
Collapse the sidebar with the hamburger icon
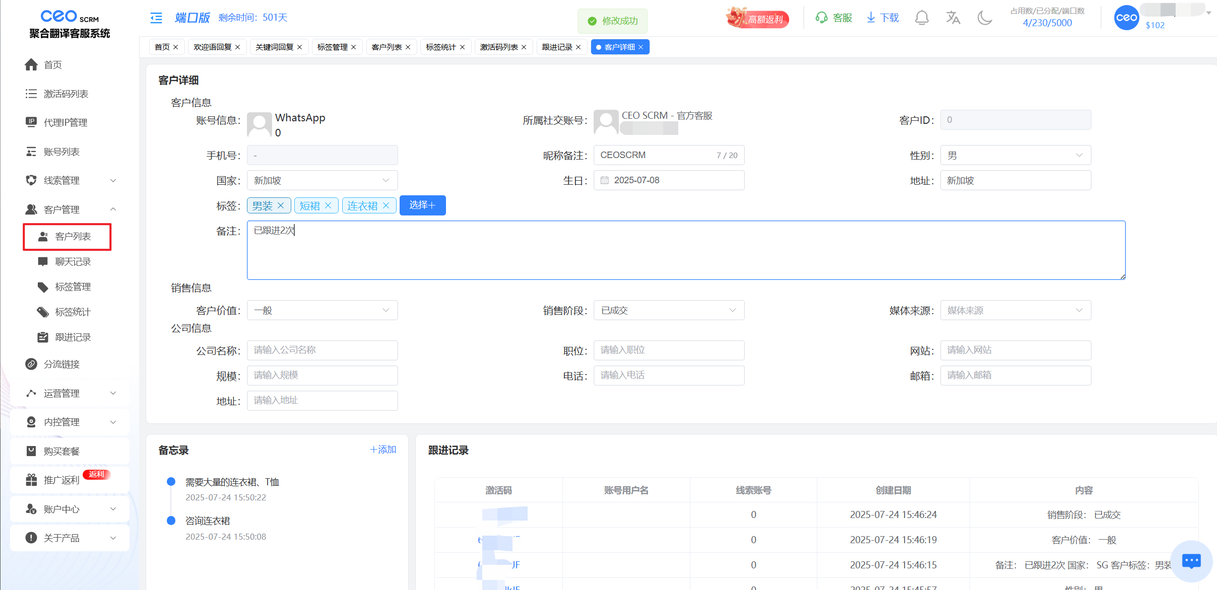click(x=156, y=18)
